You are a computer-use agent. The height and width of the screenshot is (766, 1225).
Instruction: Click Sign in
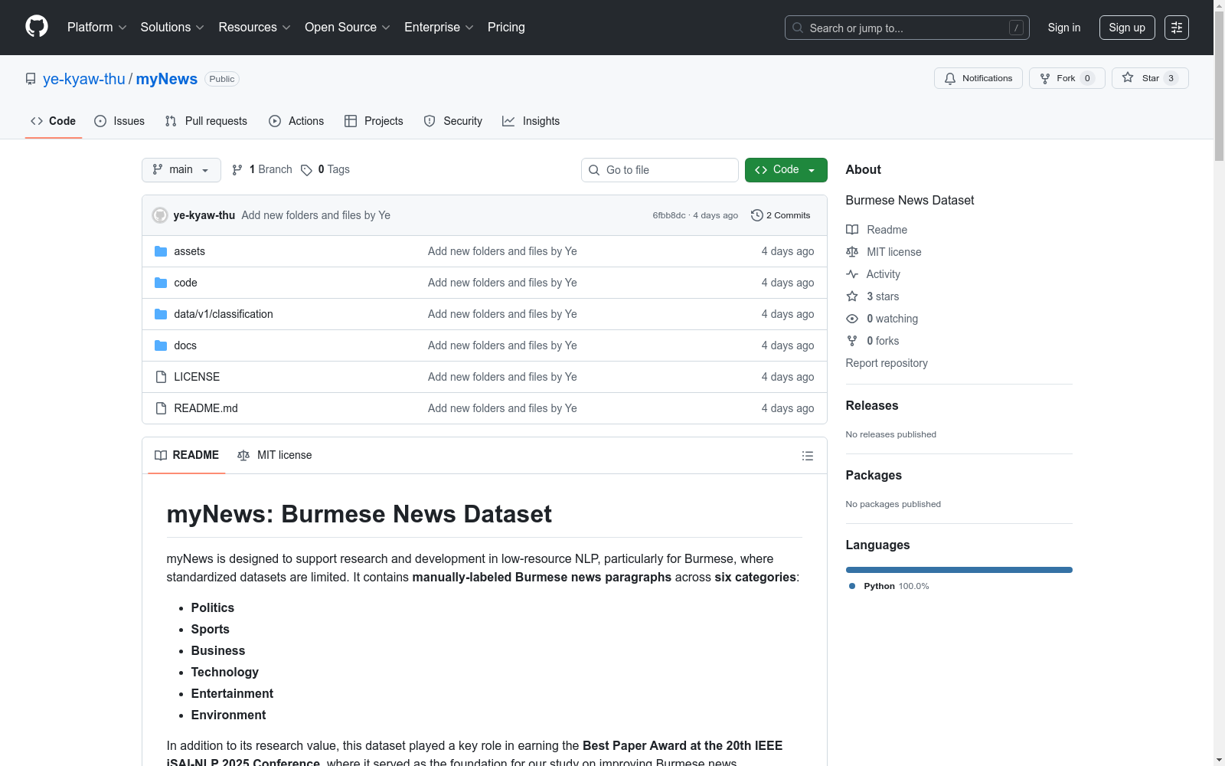pos(1064,28)
